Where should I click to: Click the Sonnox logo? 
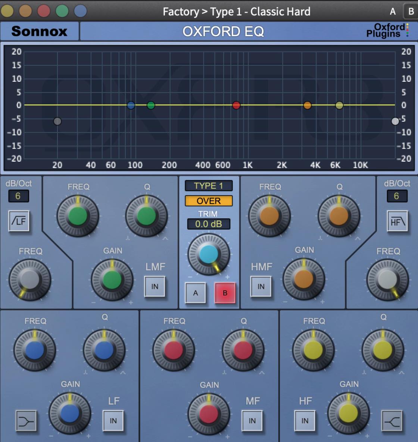[x=39, y=31]
